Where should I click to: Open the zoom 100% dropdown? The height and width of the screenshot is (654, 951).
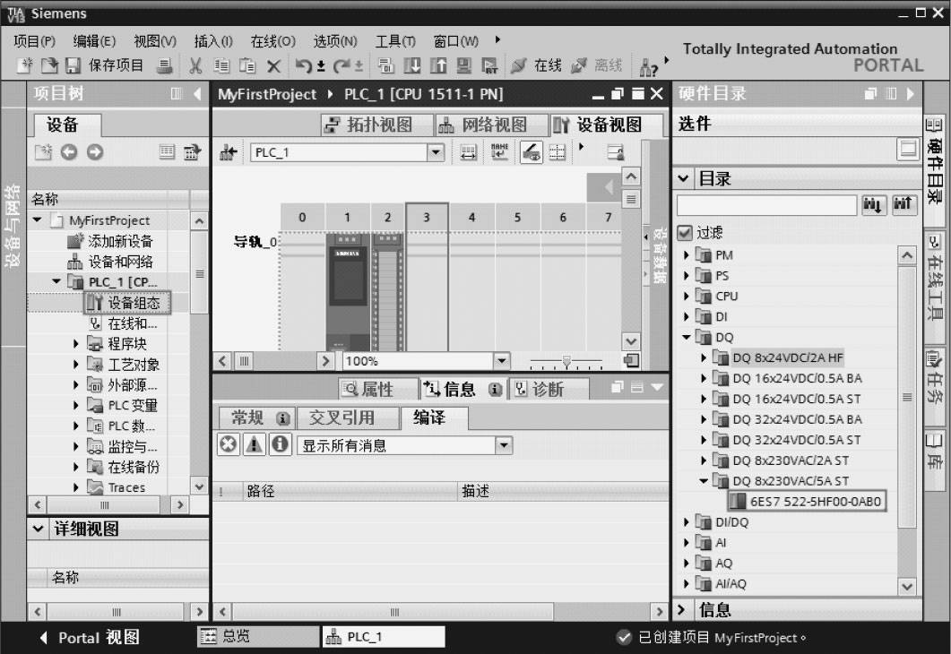point(502,361)
